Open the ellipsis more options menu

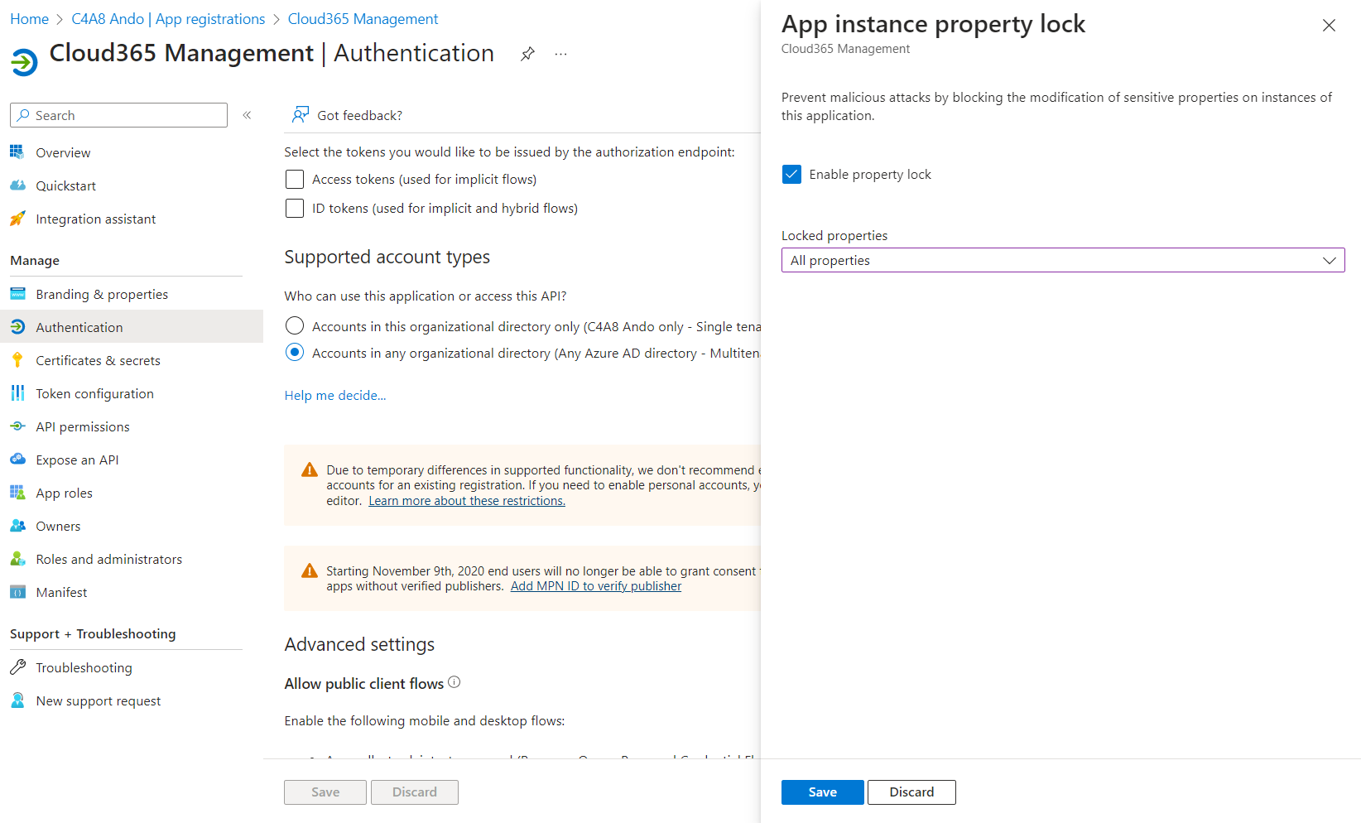[x=561, y=54]
